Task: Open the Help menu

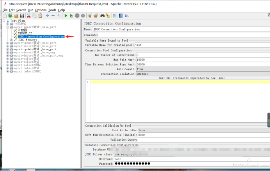Action: coord(61,10)
